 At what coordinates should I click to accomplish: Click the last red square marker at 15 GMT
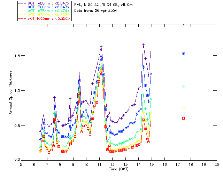(151, 119)
